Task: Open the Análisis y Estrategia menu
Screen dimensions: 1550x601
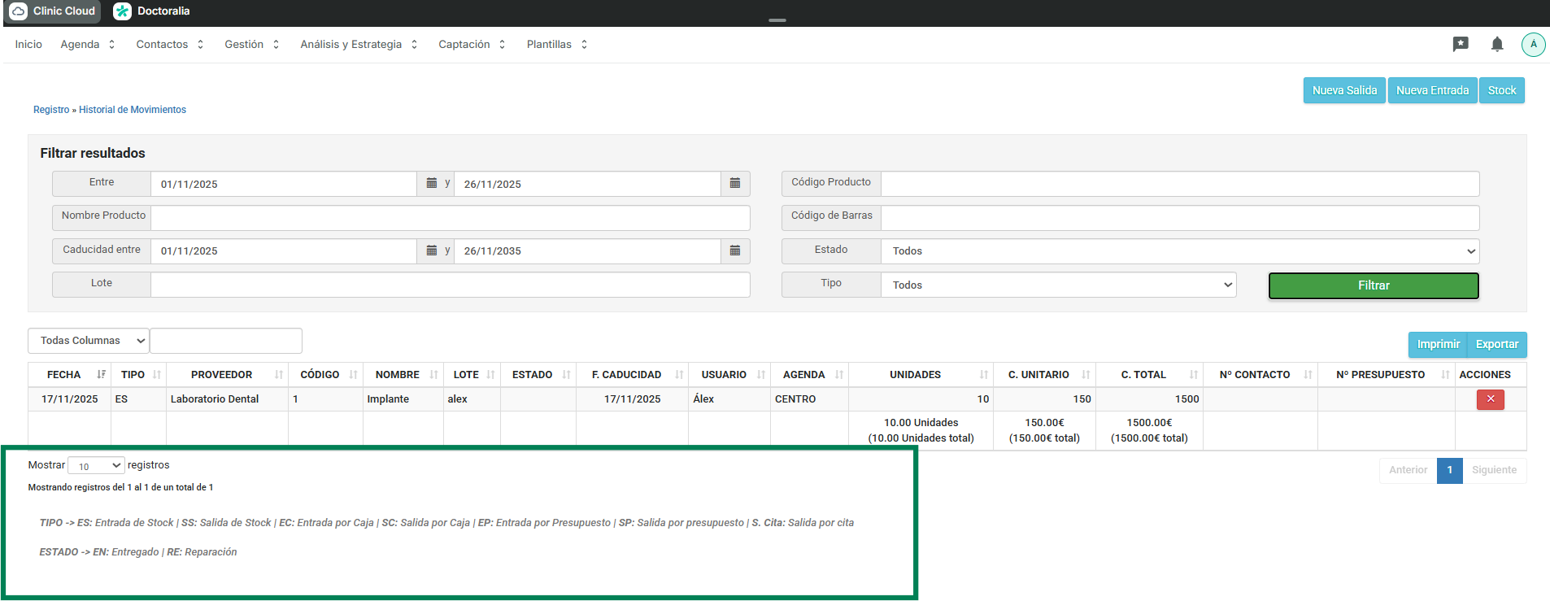Action: pos(358,45)
